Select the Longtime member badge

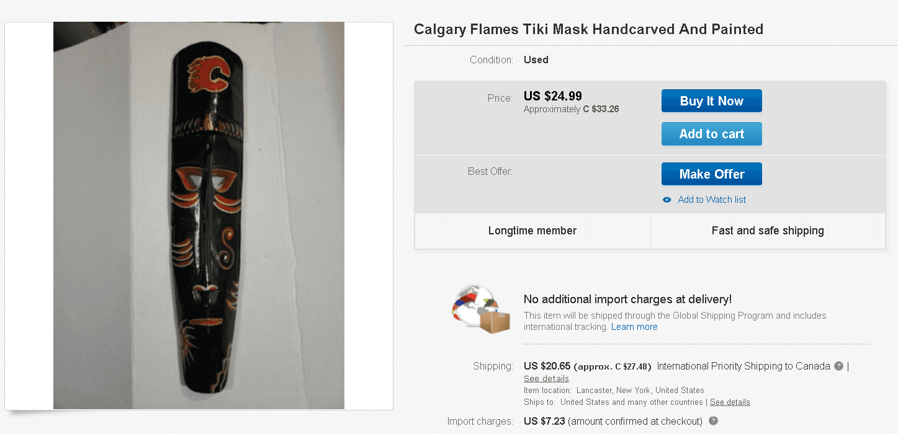[x=532, y=231]
